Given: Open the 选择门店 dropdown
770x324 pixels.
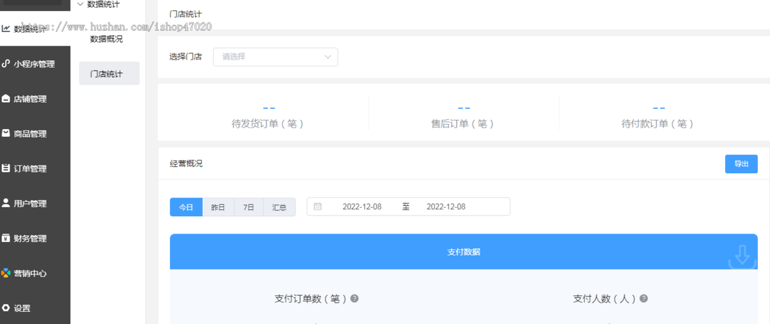Looking at the screenshot, I should coord(275,56).
